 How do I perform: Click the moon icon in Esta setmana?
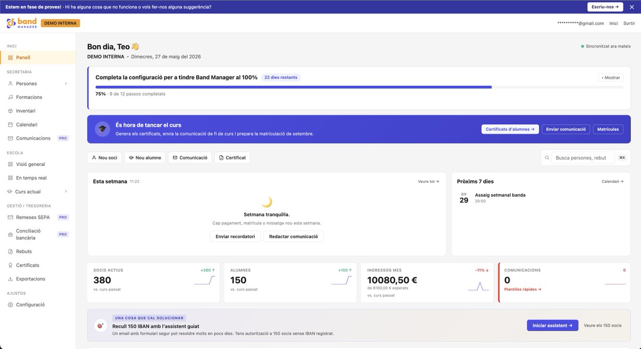coord(267,202)
